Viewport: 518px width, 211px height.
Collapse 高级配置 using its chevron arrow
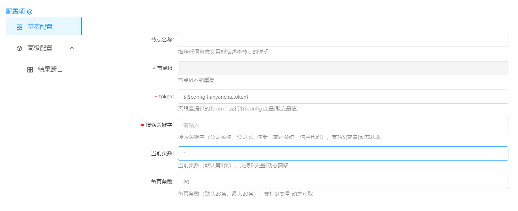point(72,48)
